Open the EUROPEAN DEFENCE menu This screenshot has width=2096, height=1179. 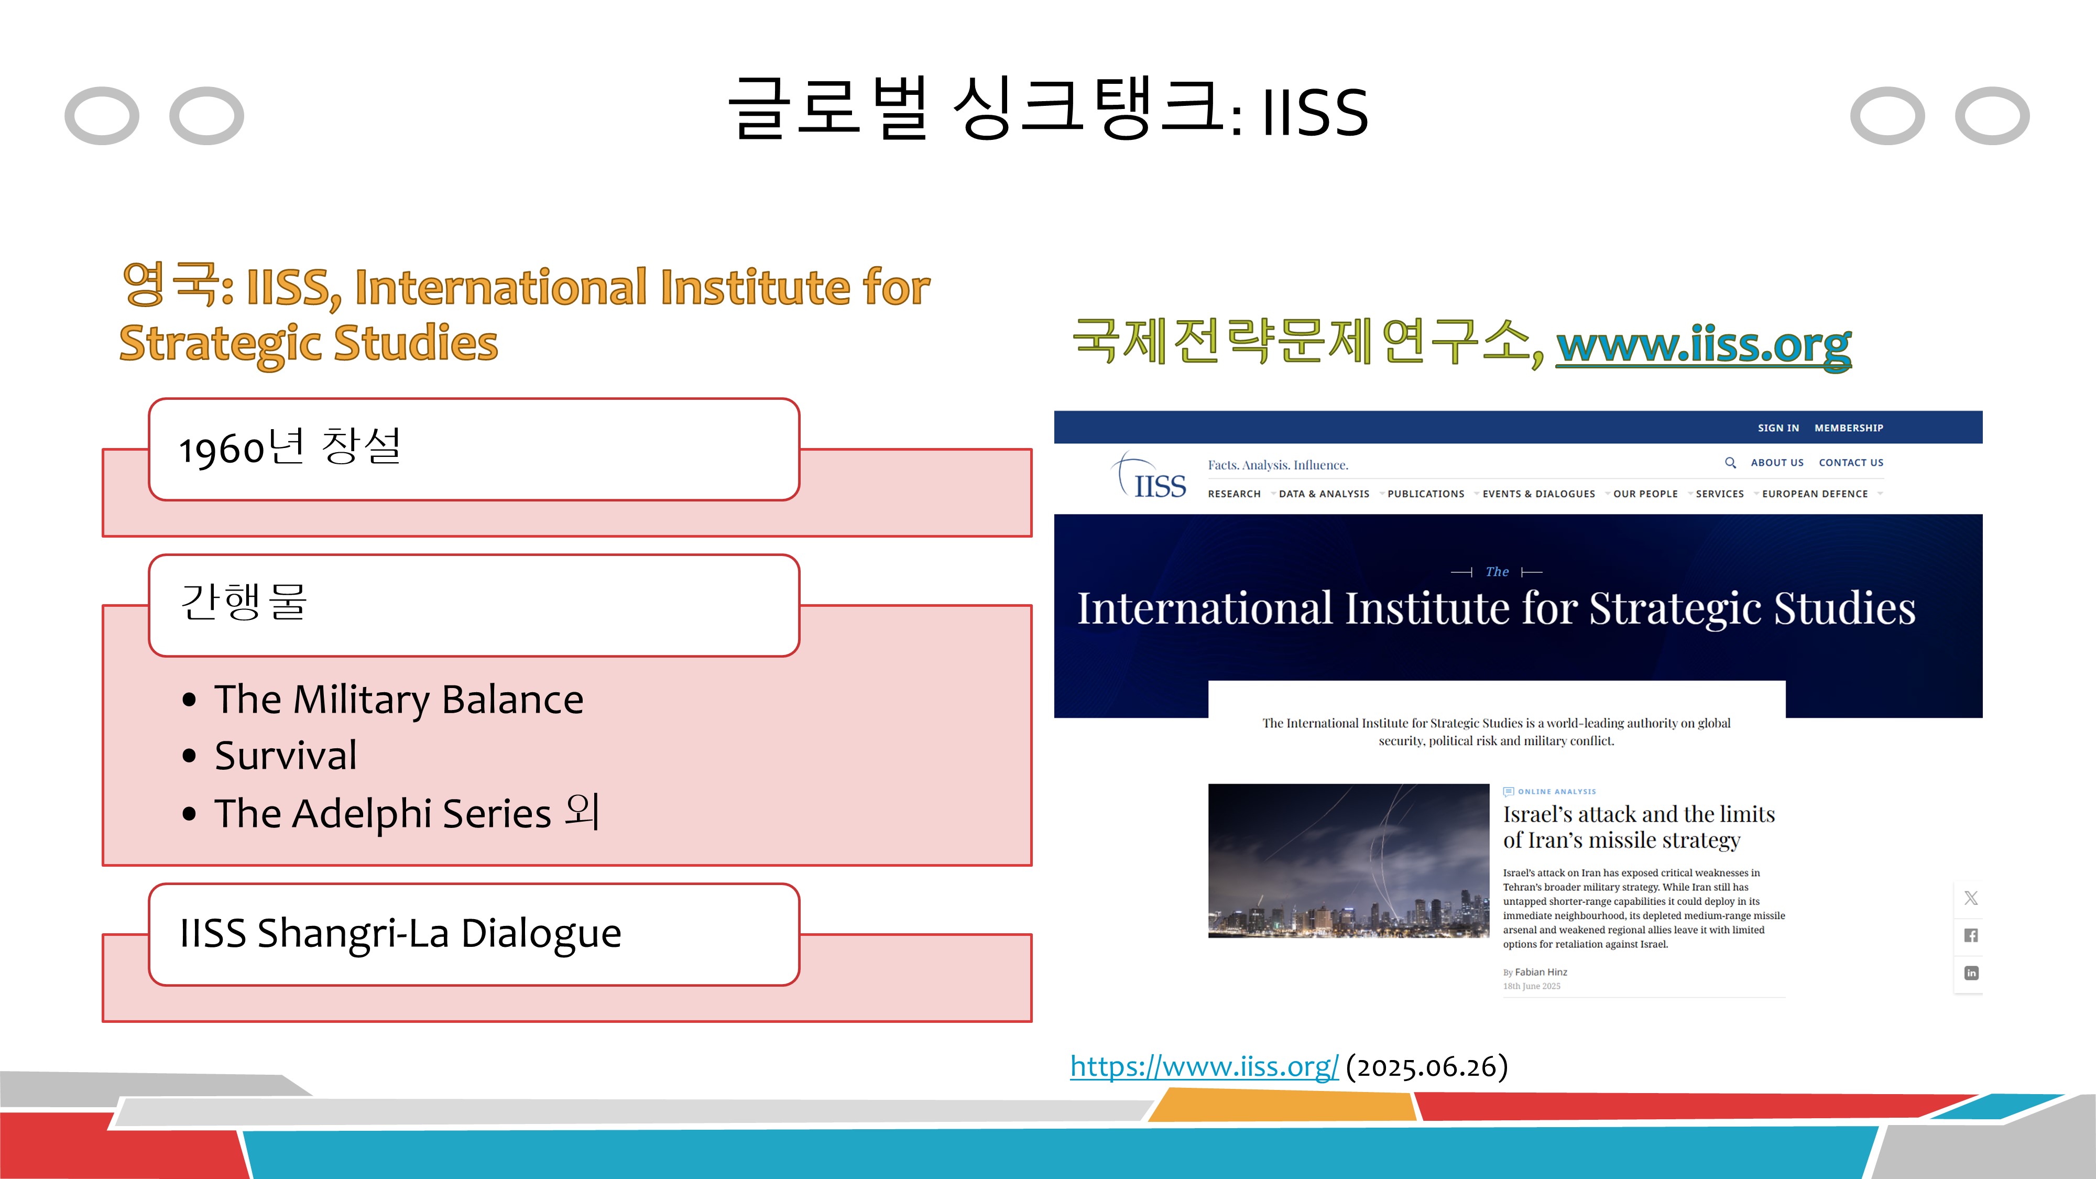point(1815,494)
